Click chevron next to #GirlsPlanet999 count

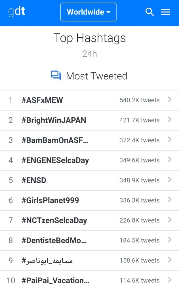[x=169, y=200]
